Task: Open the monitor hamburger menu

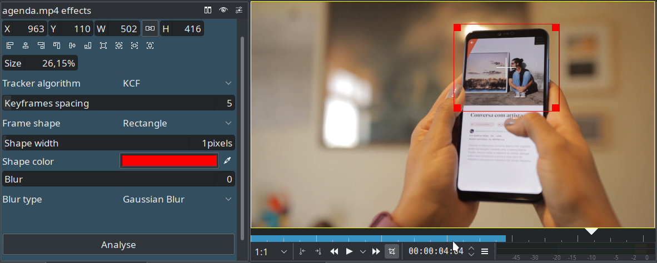Action: coord(485,251)
